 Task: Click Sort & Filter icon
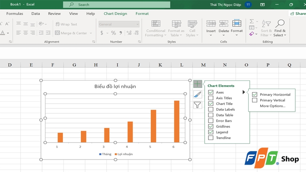coord(266,24)
